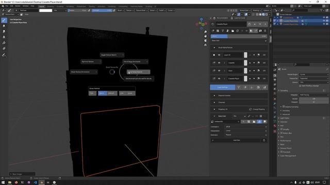The image size is (330, 185).
Task: Open the Render properties tab
Action: pos(275,76)
